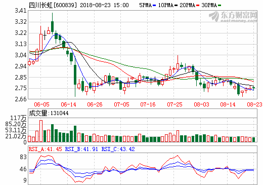Screen dimensions: 263x185
Task: Click the 3.13 price axis label
Action: click(x=21, y=44)
